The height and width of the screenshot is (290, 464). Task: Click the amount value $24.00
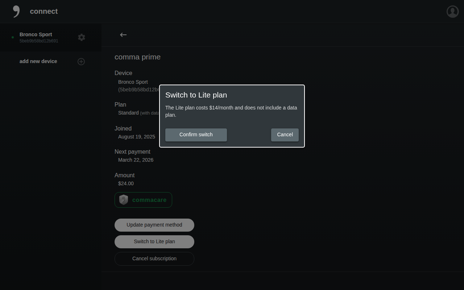[x=126, y=183]
